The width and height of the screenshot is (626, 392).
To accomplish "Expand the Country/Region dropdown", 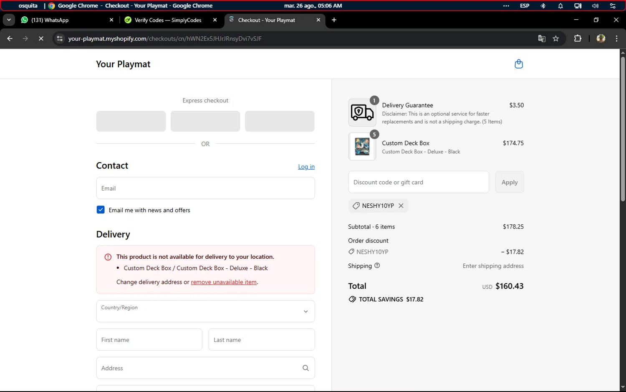I will pyautogui.click(x=205, y=311).
